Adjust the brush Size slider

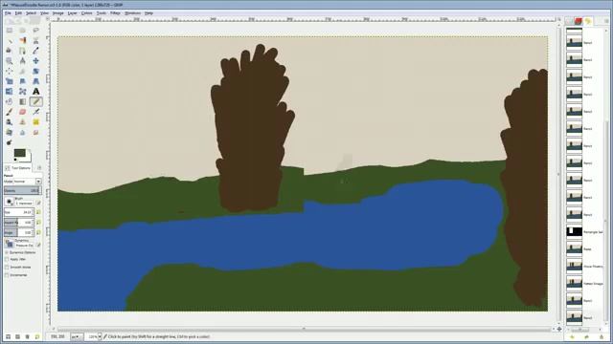pyautogui.click(x=18, y=212)
